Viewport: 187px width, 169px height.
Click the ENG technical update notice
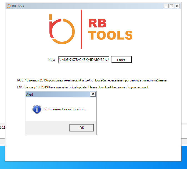(83, 87)
